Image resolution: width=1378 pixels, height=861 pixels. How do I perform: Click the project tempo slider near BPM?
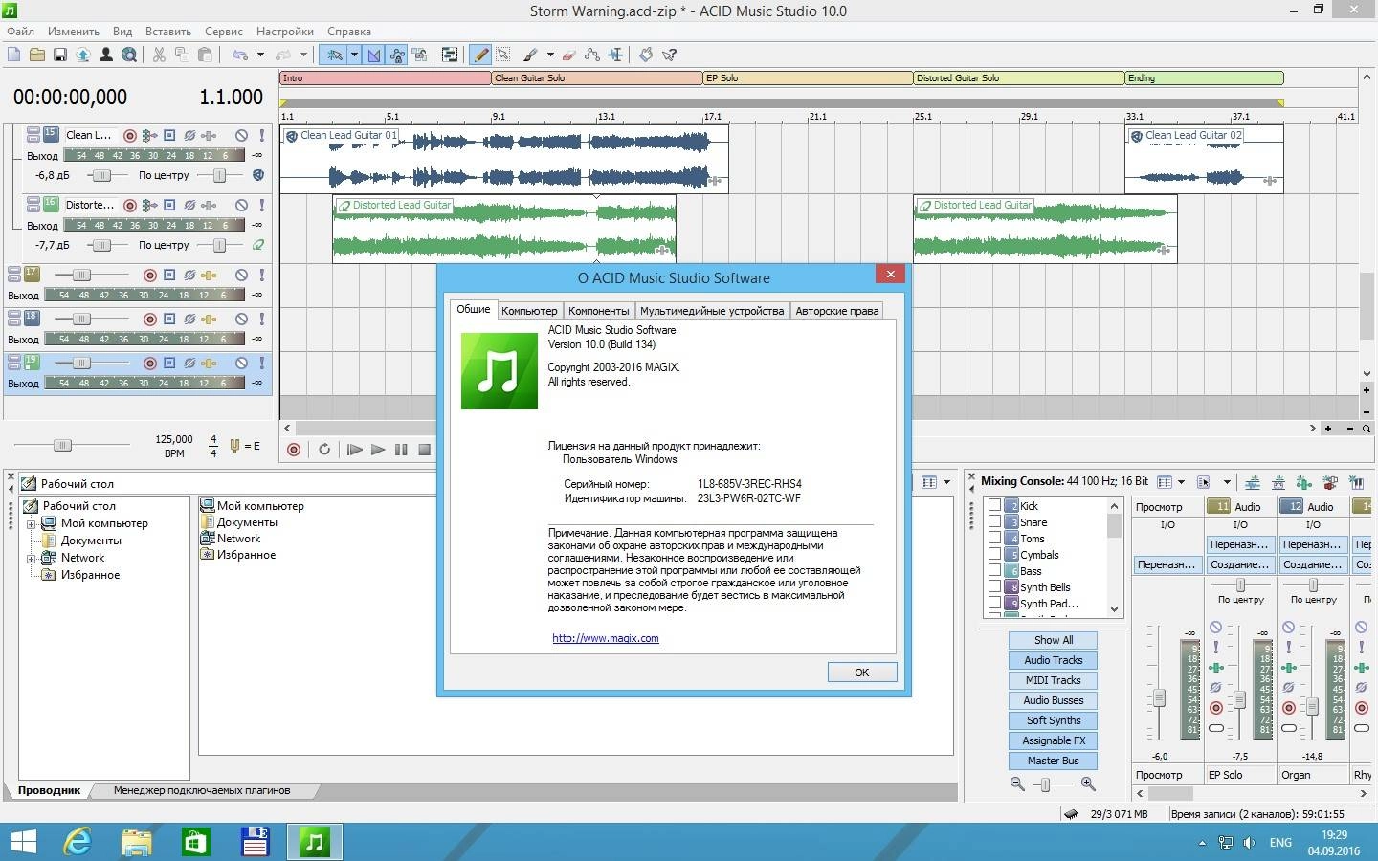[x=62, y=446]
